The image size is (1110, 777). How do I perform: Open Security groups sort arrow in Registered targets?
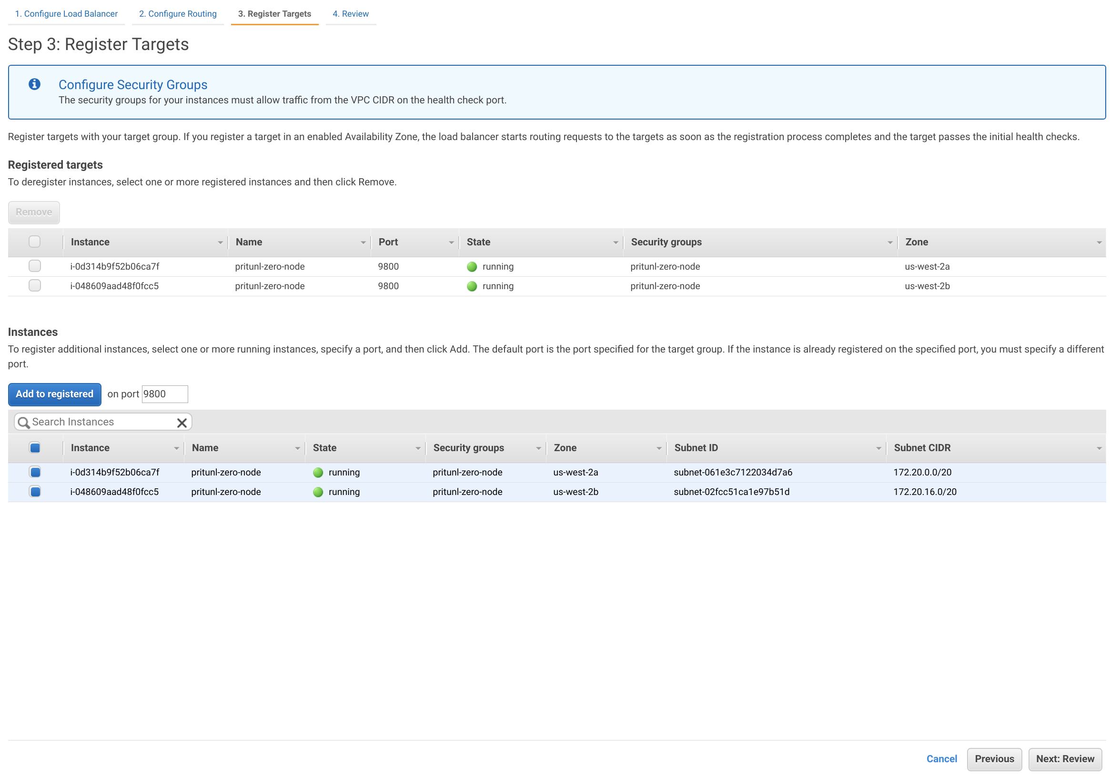[889, 242]
